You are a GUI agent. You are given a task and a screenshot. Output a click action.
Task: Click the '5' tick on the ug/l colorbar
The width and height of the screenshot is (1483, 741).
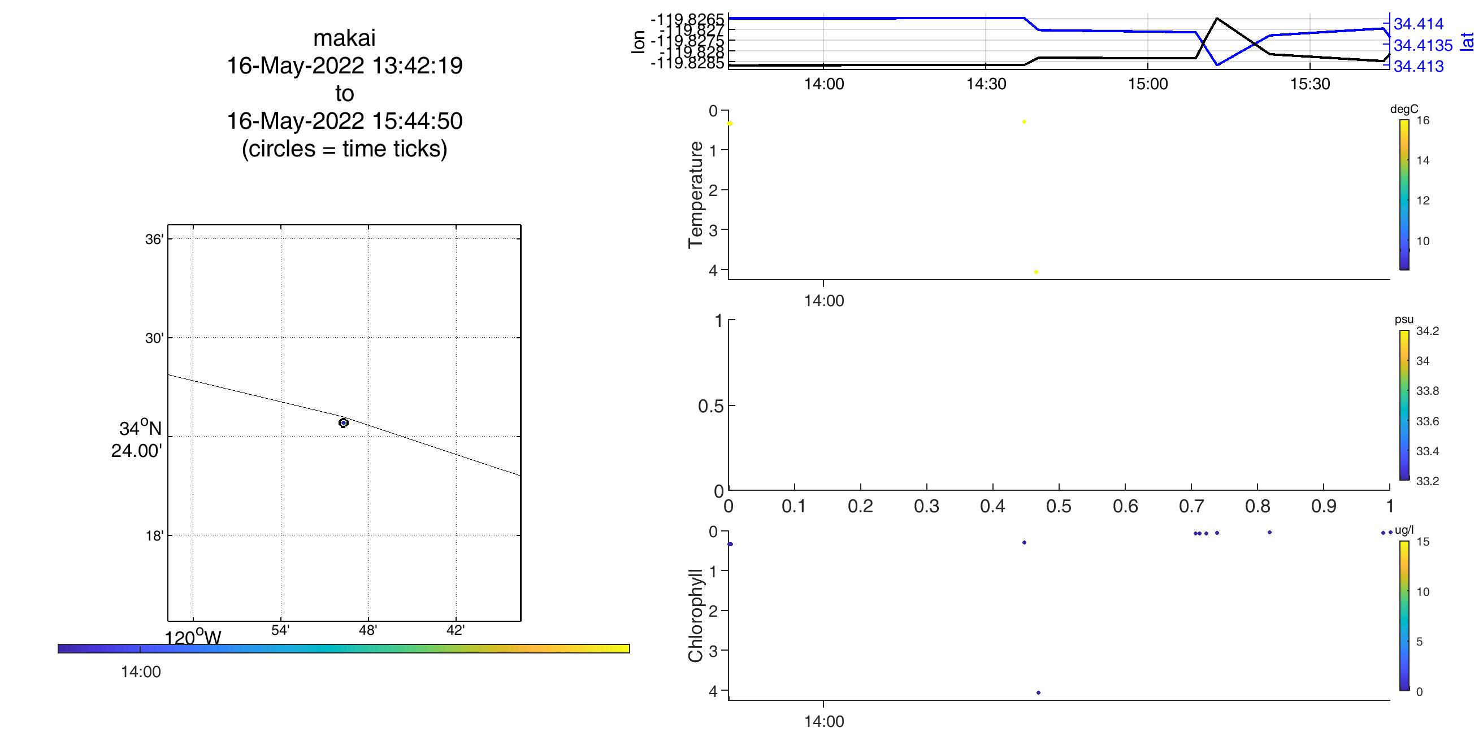[1419, 642]
